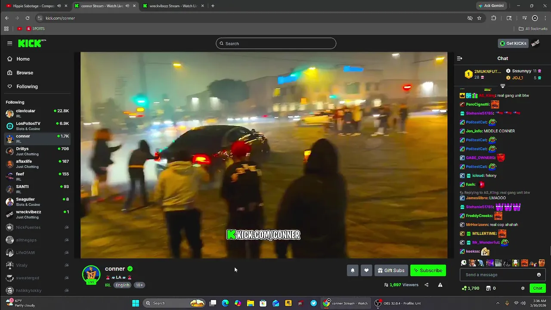Viewport: 551px width, 310px height.
Task: Show hidden system tray icons
Action: [498, 303]
